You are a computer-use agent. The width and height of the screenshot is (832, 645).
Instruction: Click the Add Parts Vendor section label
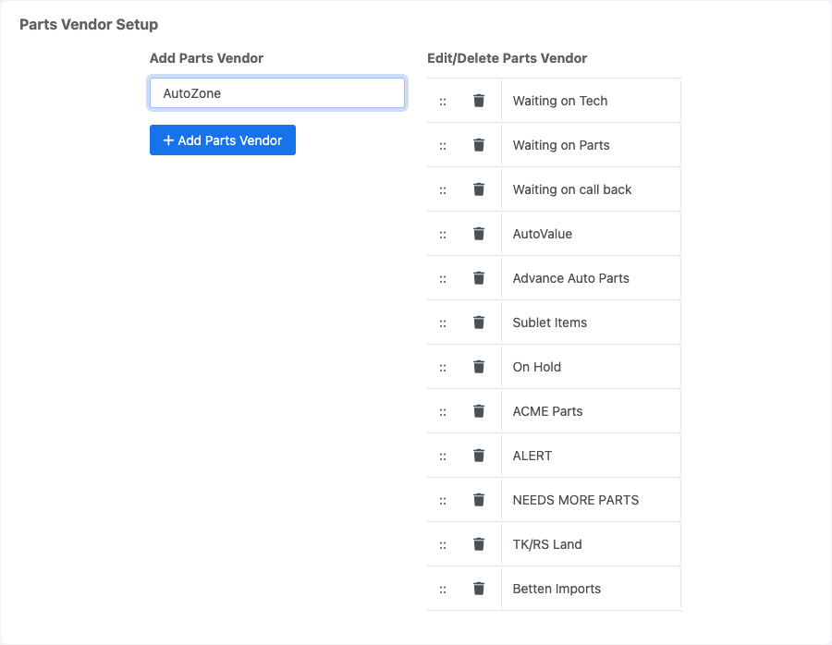pos(206,58)
